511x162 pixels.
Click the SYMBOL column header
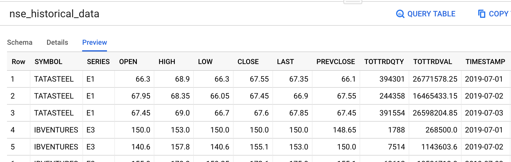tap(49, 62)
